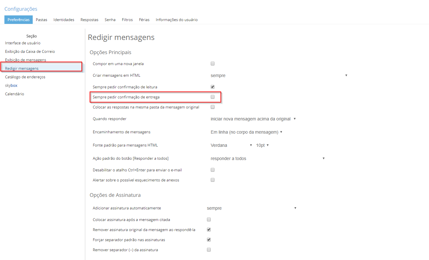This screenshot has width=429, height=260.
Task: Toggle 'Desabilitar o atalho Ctrl+Enter' checkbox
Action: [x=213, y=170]
